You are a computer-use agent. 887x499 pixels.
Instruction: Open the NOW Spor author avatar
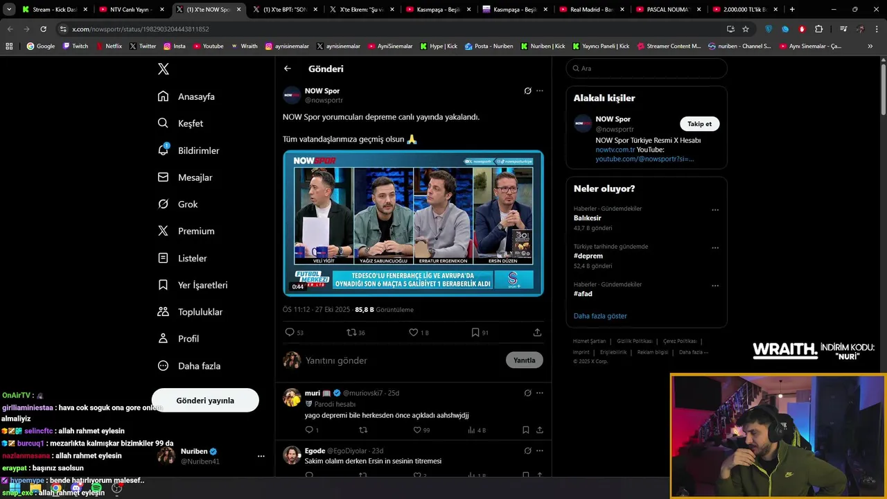tap(292, 95)
